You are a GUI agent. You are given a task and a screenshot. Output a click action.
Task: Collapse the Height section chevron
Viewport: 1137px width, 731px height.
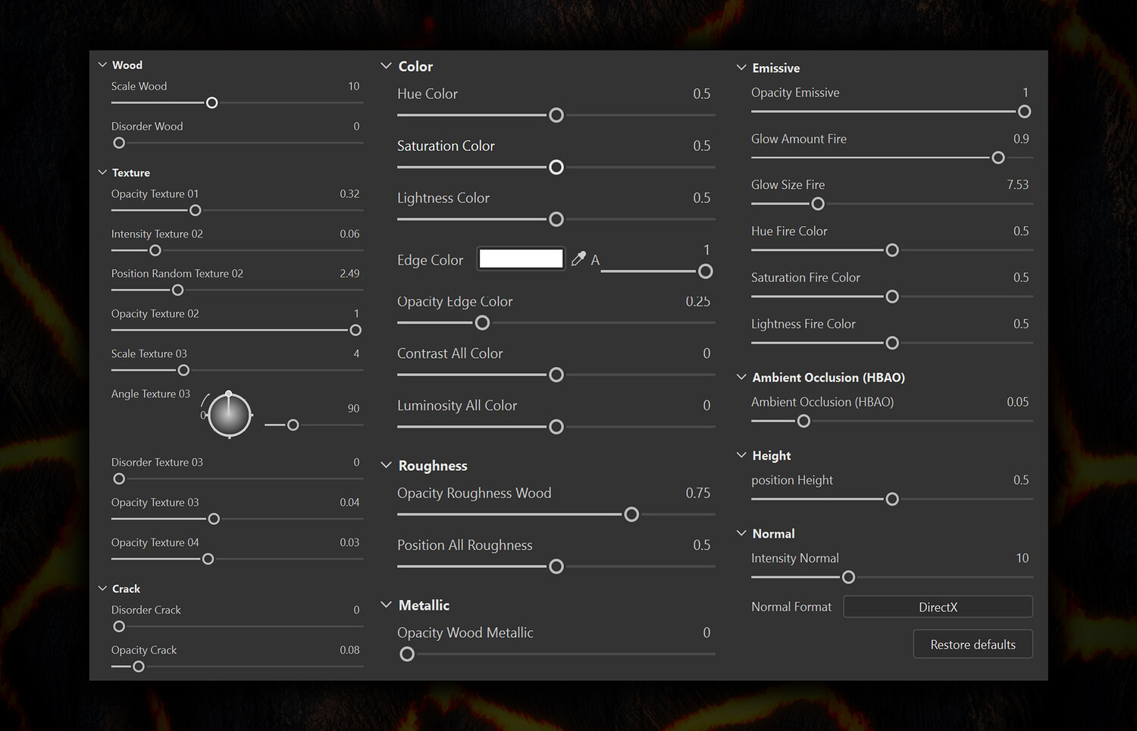point(741,455)
